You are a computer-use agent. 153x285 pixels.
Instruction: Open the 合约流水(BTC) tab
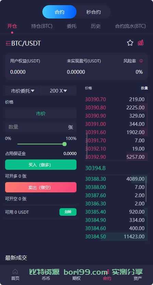(130, 26)
